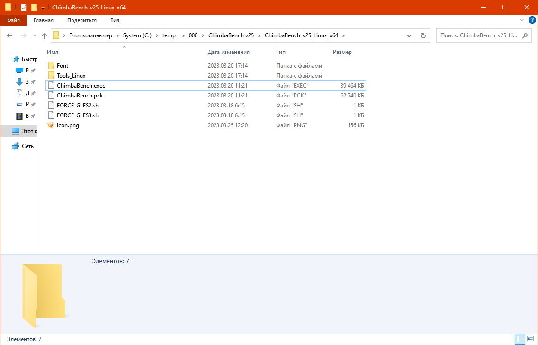
Task: Open the Поделиться ribbon tab
Action: click(x=81, y=20)
